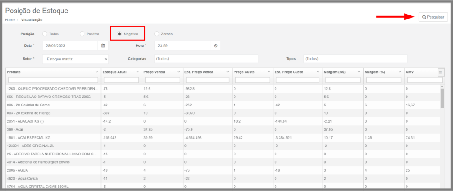
Task: Select the 1551 - ACAI ESPECIAL KG row
Action: [x=222, y=138]
